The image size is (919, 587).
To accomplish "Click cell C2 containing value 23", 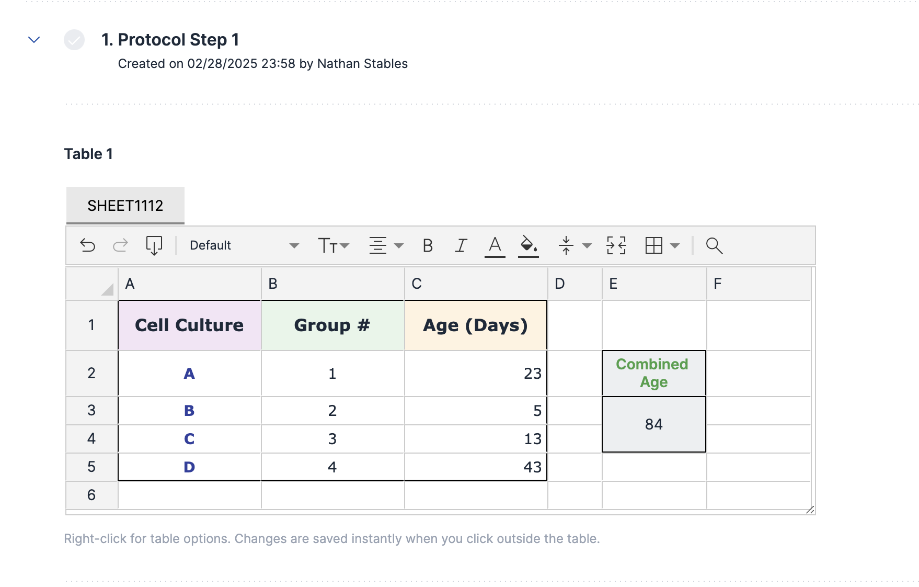I will pos(475,373).
